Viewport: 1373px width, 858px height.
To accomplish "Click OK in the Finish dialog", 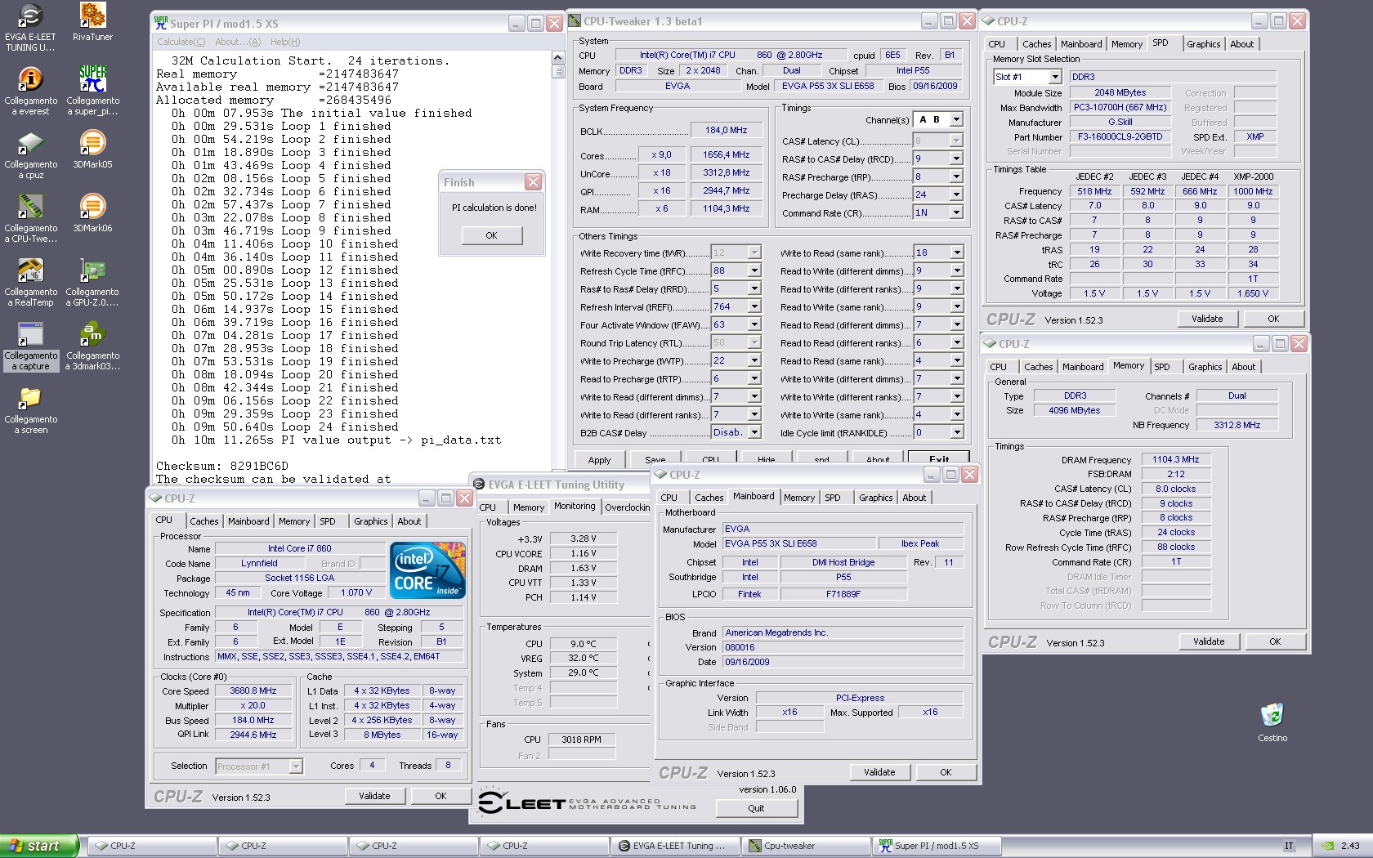I will 491,235.
